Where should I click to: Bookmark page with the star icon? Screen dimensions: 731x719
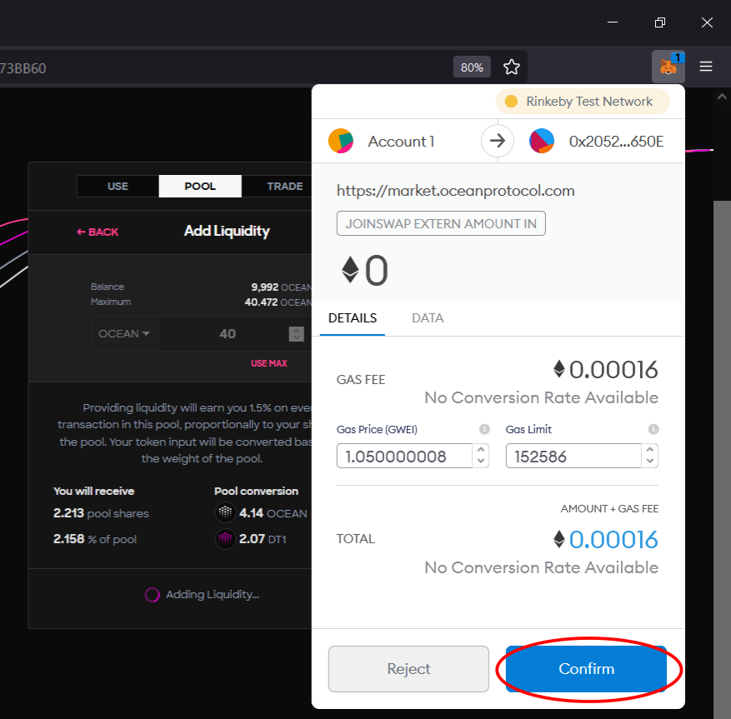pos(512,67)
